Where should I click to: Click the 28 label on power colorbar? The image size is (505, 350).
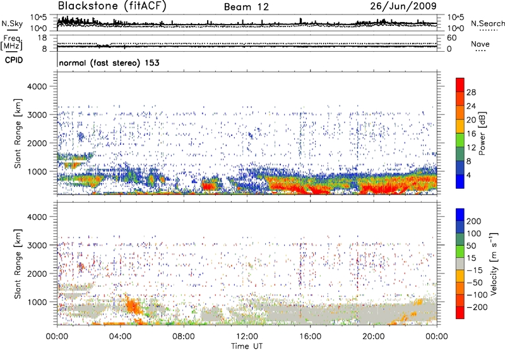(x=471, y=92)
